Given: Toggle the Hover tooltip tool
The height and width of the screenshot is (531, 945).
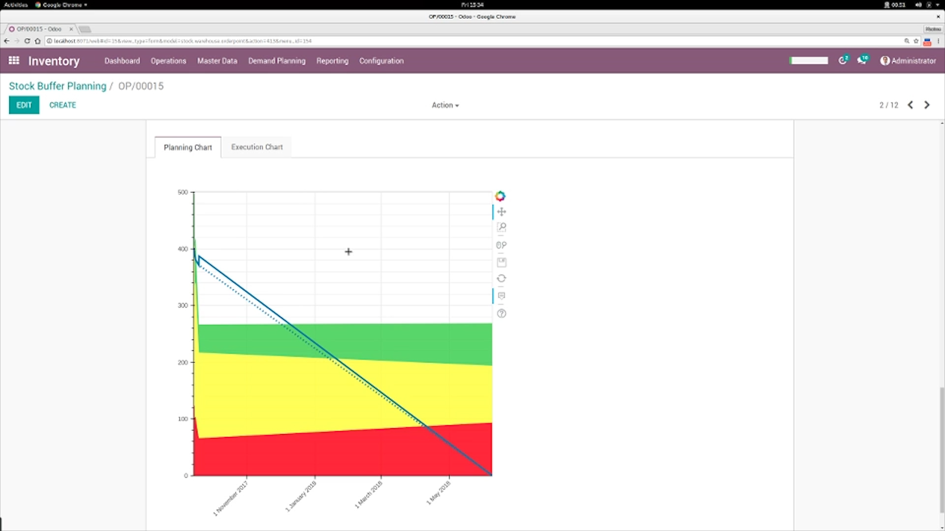Looking at the screenshot, I should click(501, 296).
